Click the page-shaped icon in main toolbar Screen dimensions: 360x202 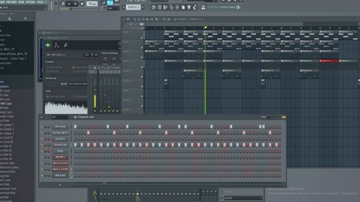click(x=183, y=7)
